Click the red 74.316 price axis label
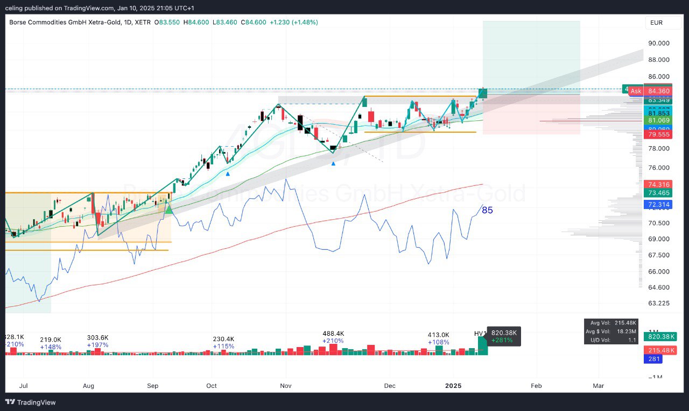The image size is (689, 411). [x=658, y=184]
